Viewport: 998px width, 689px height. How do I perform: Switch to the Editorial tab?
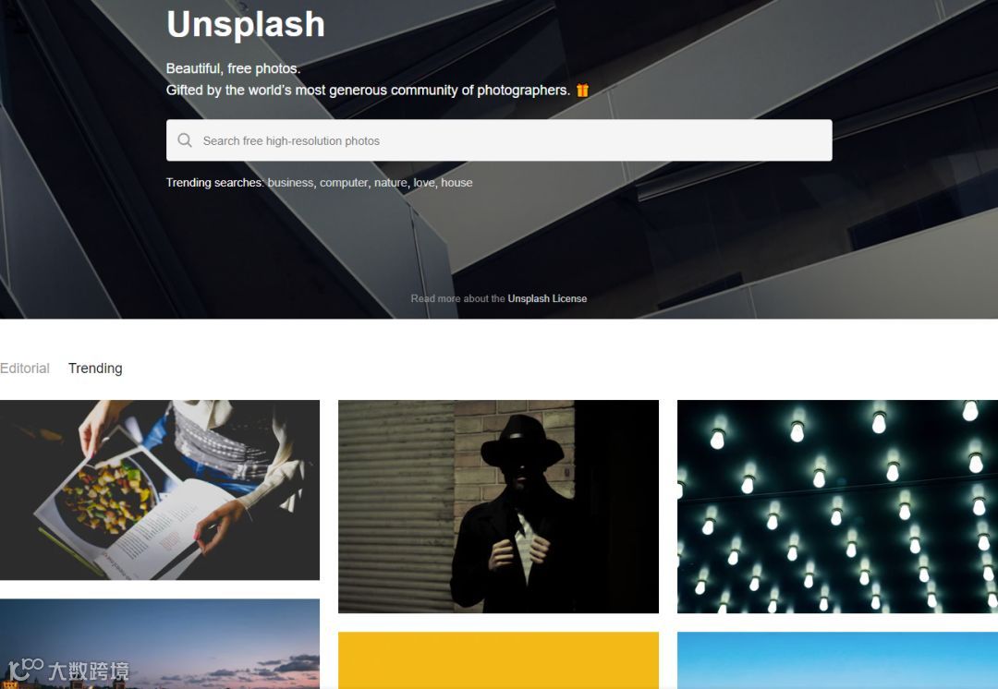click(25, 369)
